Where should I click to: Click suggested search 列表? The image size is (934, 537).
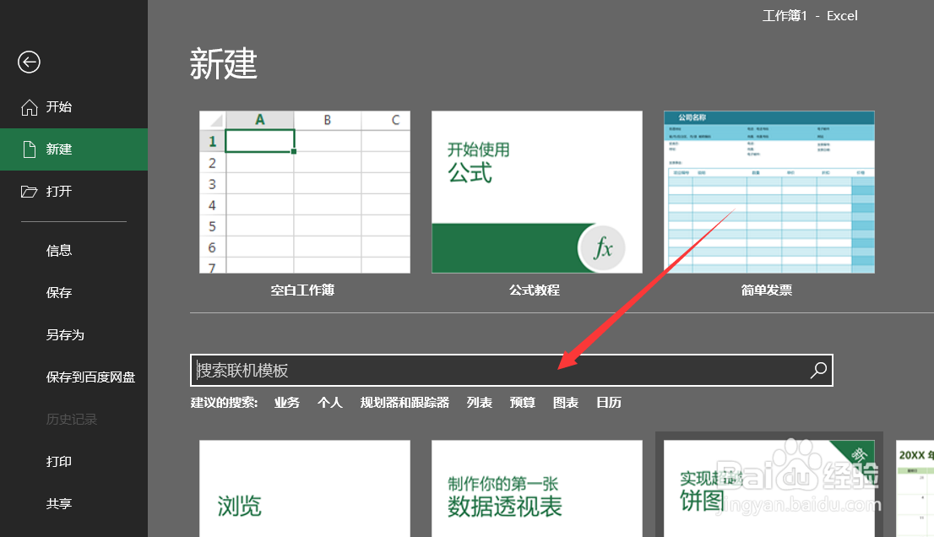click(480, 403)
